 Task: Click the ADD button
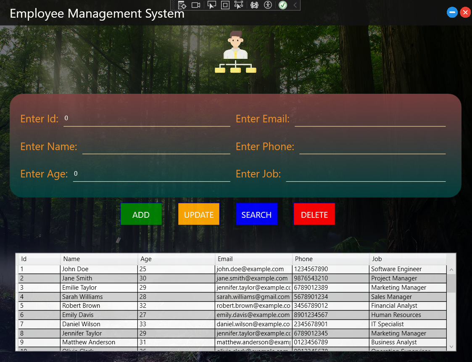(x=141, y=214)
